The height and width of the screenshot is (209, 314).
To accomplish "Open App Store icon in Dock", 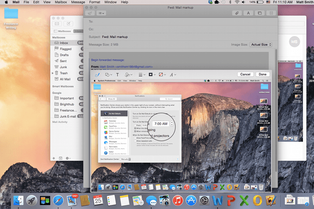I will 191,200.
